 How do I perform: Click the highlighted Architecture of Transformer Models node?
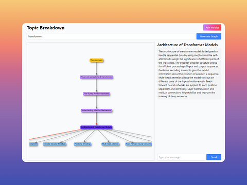[x=96, y=127]
